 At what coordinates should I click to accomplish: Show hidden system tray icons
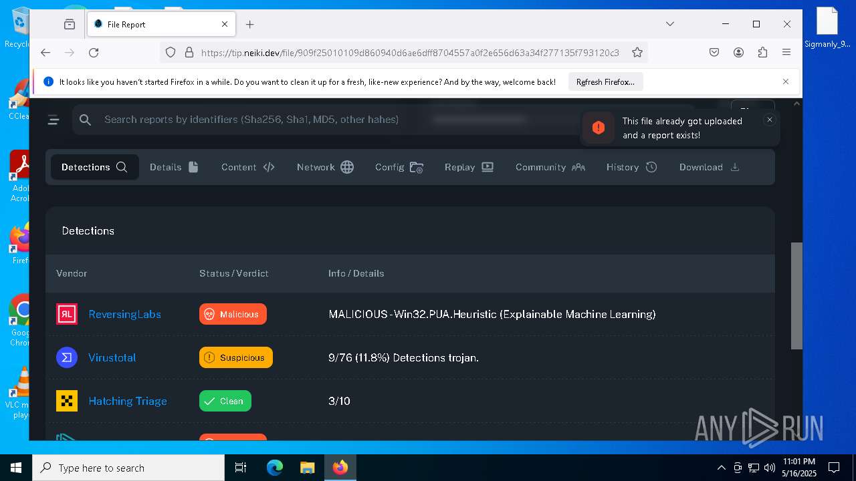[721, 468]
